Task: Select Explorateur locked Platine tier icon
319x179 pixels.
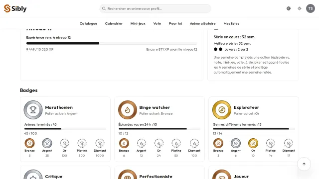Action: point(271,143)
